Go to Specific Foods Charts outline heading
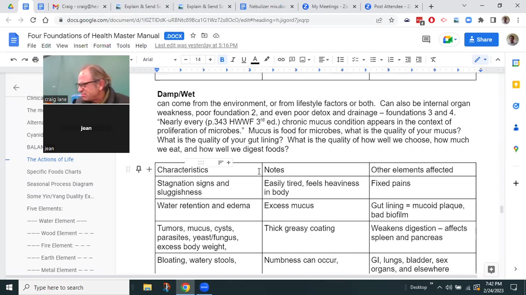This screenshot has width=526, height=295. 54,172
